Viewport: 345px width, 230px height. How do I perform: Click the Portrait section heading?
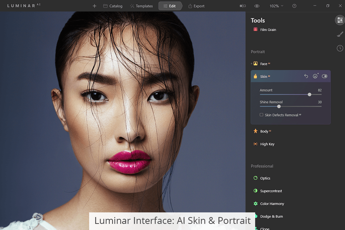(x=258, y=52)
